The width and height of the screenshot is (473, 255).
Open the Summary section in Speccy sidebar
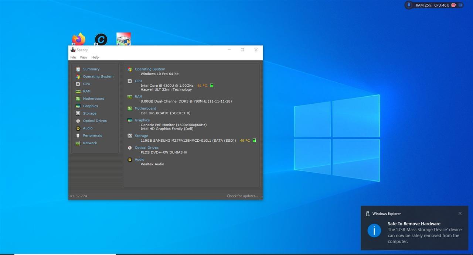(91, 69)
